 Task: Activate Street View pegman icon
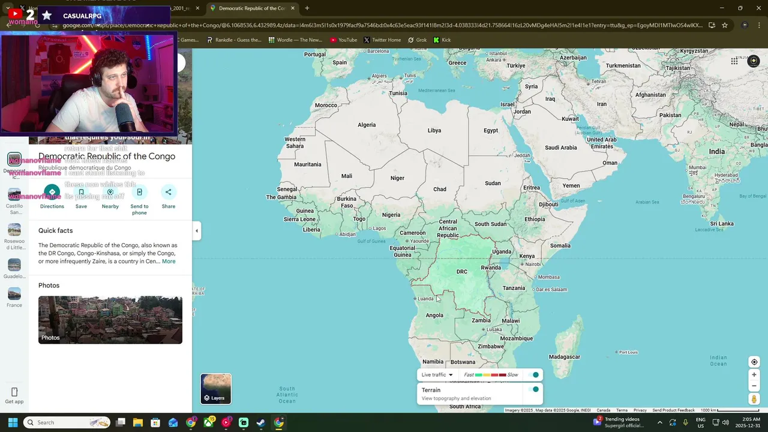coord(754,399)
